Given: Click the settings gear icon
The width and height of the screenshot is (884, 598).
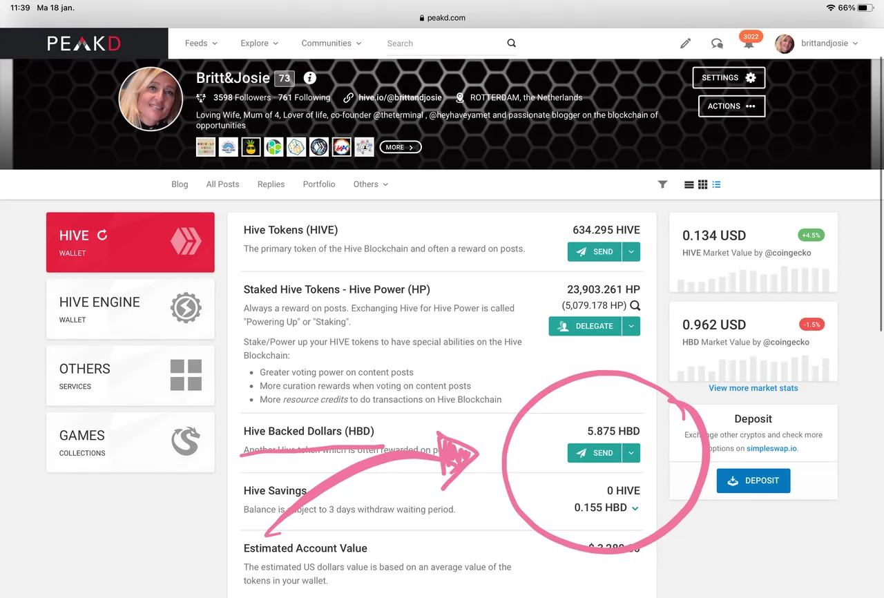Looking at the screenshot, I should pyautogui.click(x=751, y=77).
